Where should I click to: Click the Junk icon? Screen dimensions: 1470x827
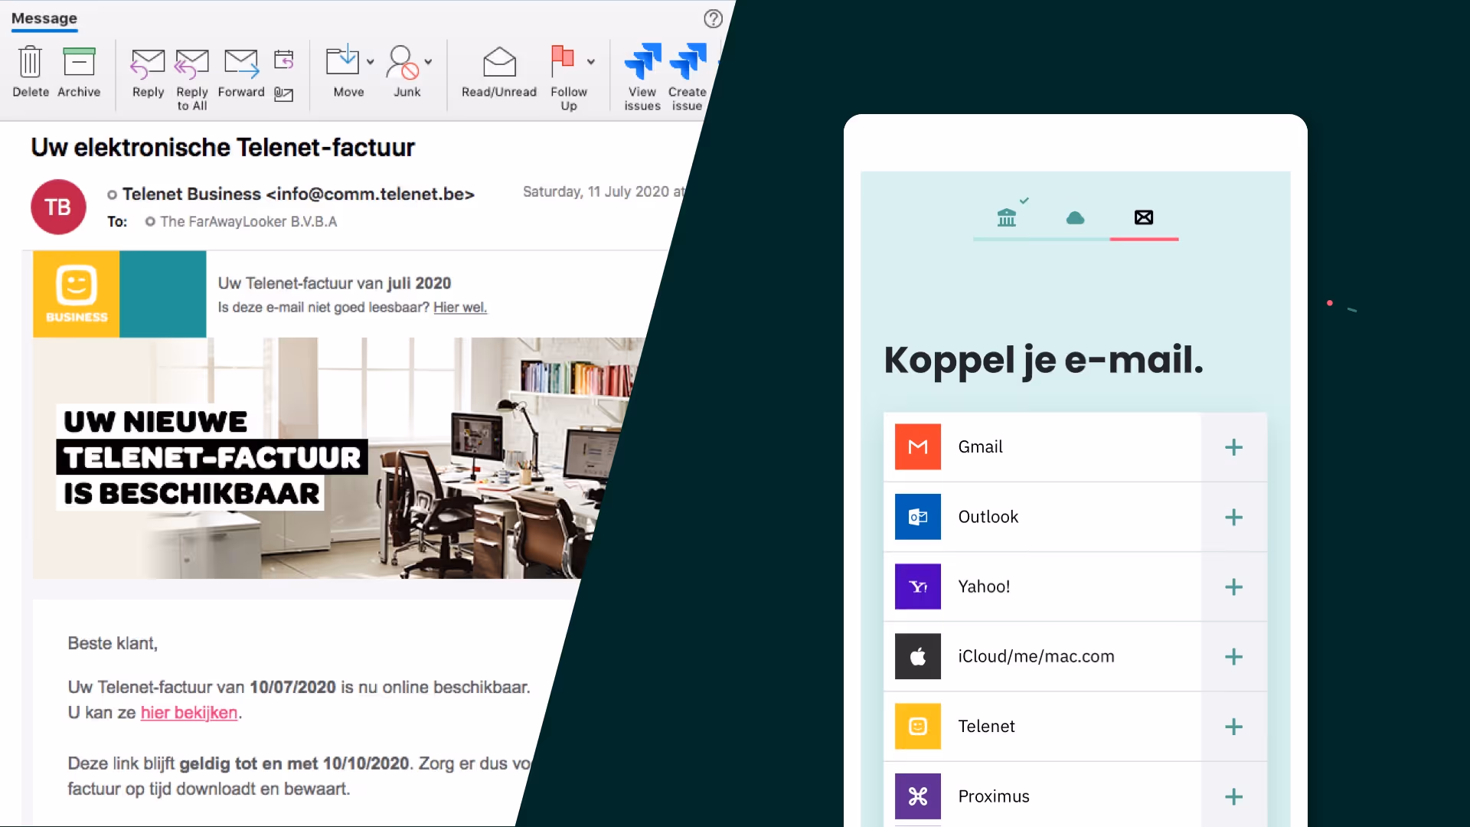pos(403,63)
